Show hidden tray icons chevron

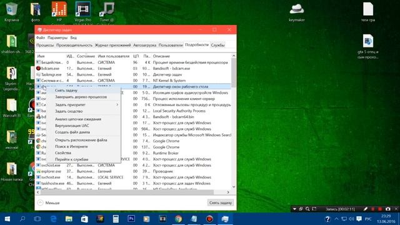click(336, 219)
